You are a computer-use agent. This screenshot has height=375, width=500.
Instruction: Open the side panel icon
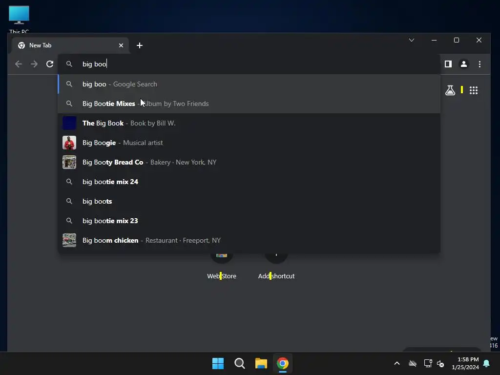point(448,64)
